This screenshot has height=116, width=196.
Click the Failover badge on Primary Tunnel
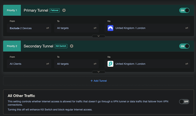tap(55, 10)
